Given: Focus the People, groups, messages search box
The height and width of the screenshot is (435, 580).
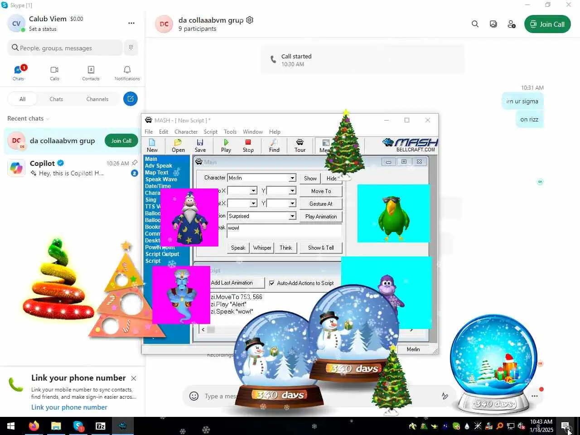Looking at the screenshot, I should point(65,48).
